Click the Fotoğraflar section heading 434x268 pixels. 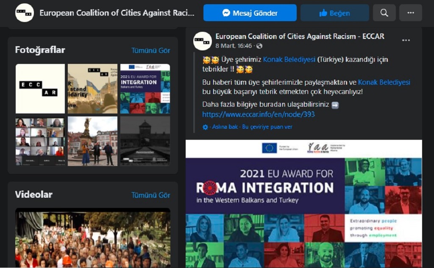[x=40, y=50]
